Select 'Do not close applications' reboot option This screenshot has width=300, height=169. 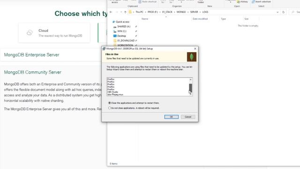click(x=134, y=108)
